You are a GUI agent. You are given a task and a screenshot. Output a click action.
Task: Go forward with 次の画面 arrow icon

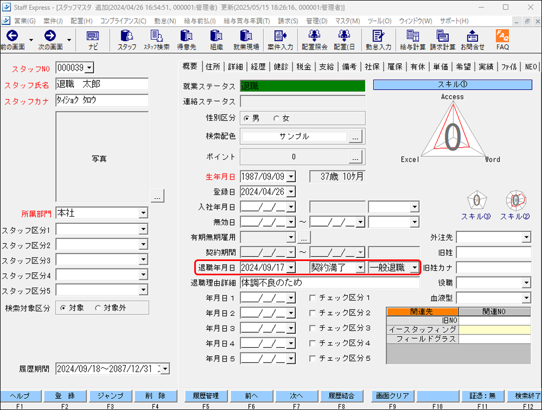pos(50,36)
